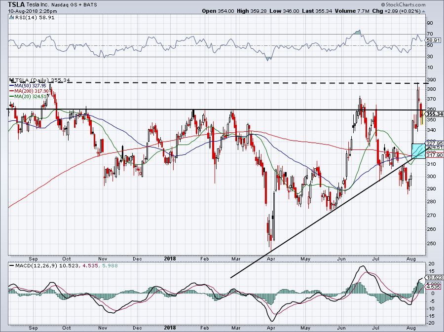Click the blue MA(50) 327.95 legend entry
The width and height of the screenshot is (444, 332).
tap(28, 85)
